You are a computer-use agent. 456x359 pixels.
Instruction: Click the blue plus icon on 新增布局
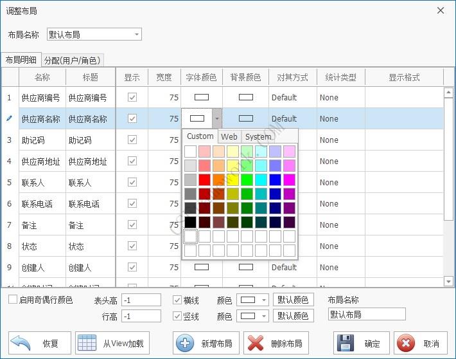[x=185, y=343]
